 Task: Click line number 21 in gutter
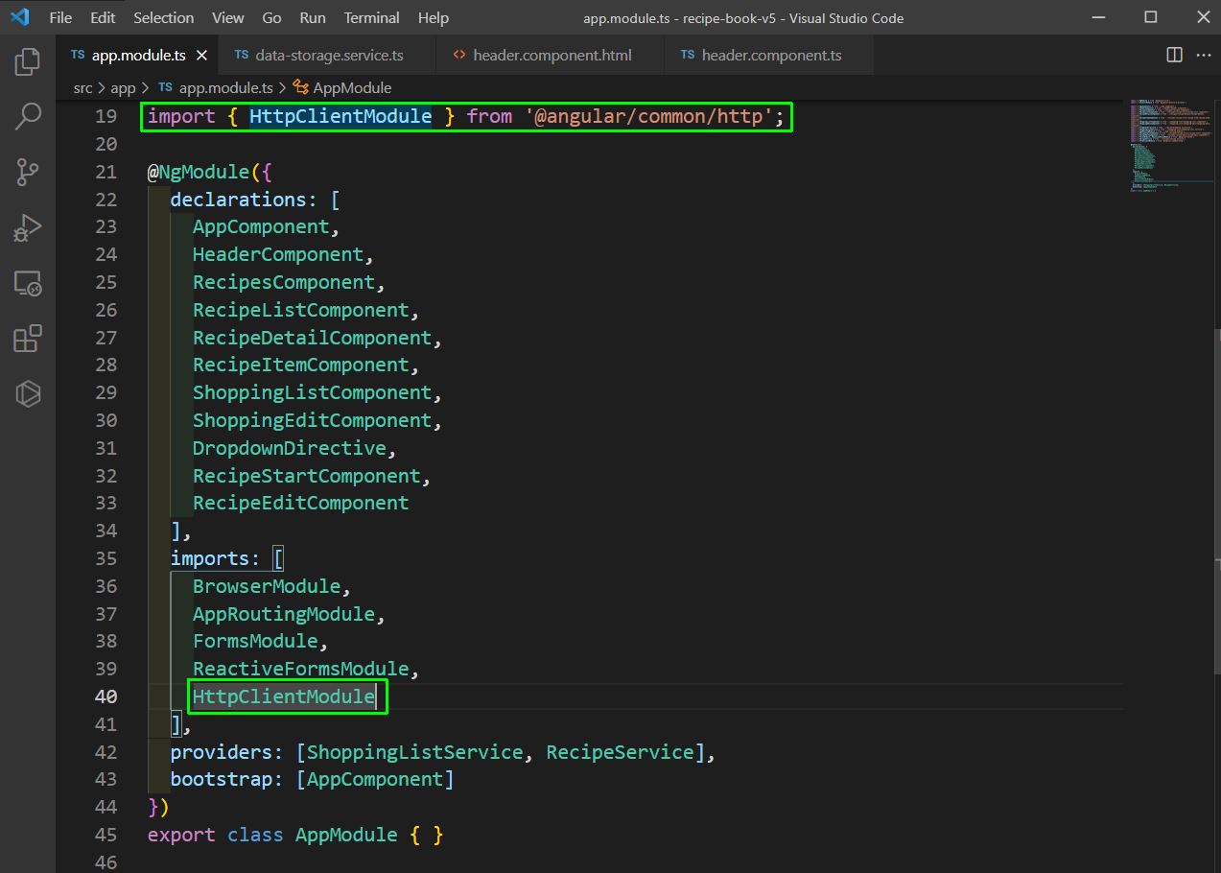click(106, 172)
